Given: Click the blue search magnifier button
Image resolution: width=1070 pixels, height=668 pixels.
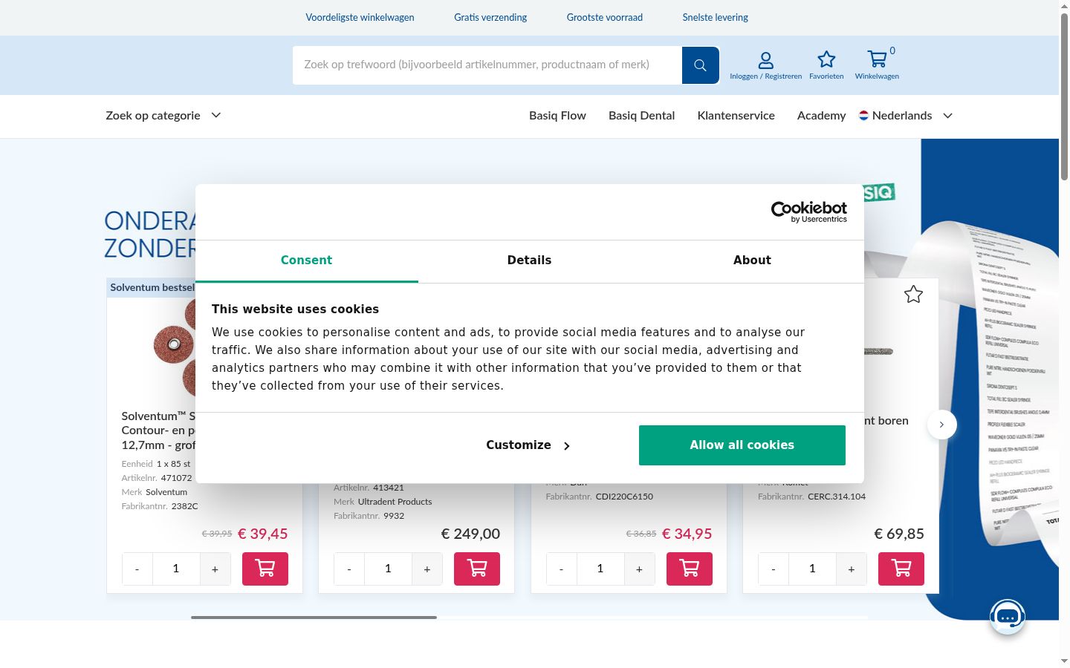Looking at the screenshot, I should pyautogui.click(x=700, y=65).
